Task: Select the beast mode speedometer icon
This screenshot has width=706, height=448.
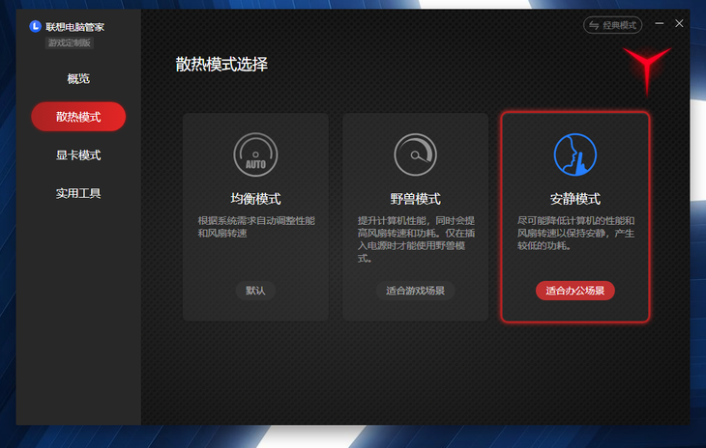Action: (x=415, y=154)
